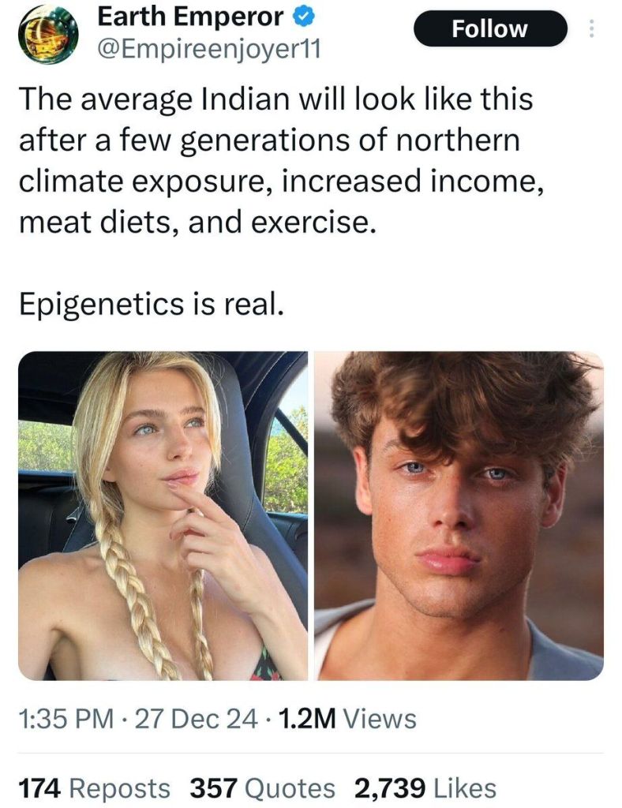The image size is (622, 808).
Task: Click the 1:35 PM timestamp
Action: point(66,718)
